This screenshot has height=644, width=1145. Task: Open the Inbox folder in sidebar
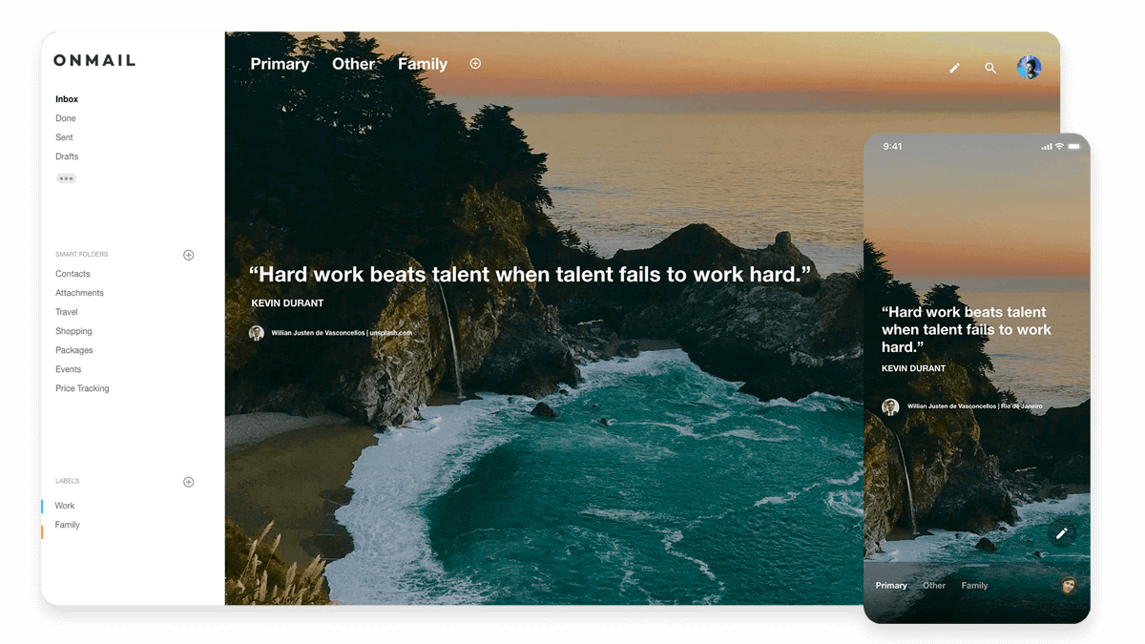pos(67,99)
